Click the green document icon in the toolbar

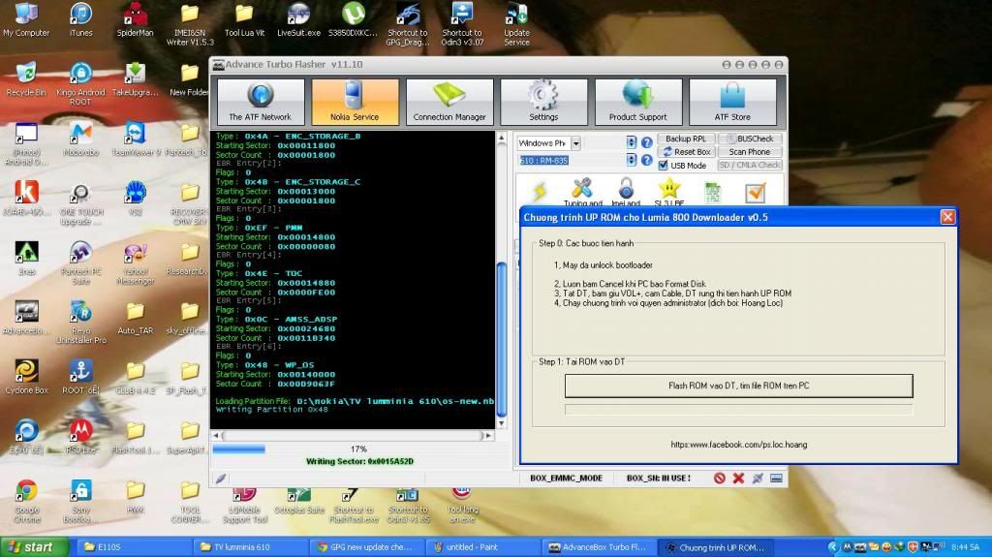712,193
